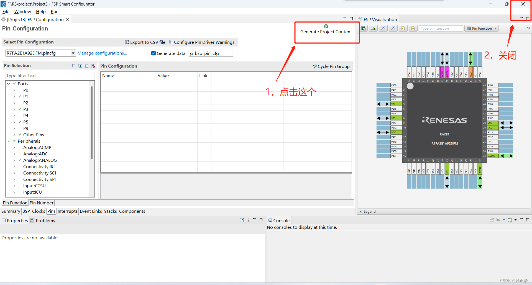
Task: Expand the P0 port node
Action: (x=14, y=90)
